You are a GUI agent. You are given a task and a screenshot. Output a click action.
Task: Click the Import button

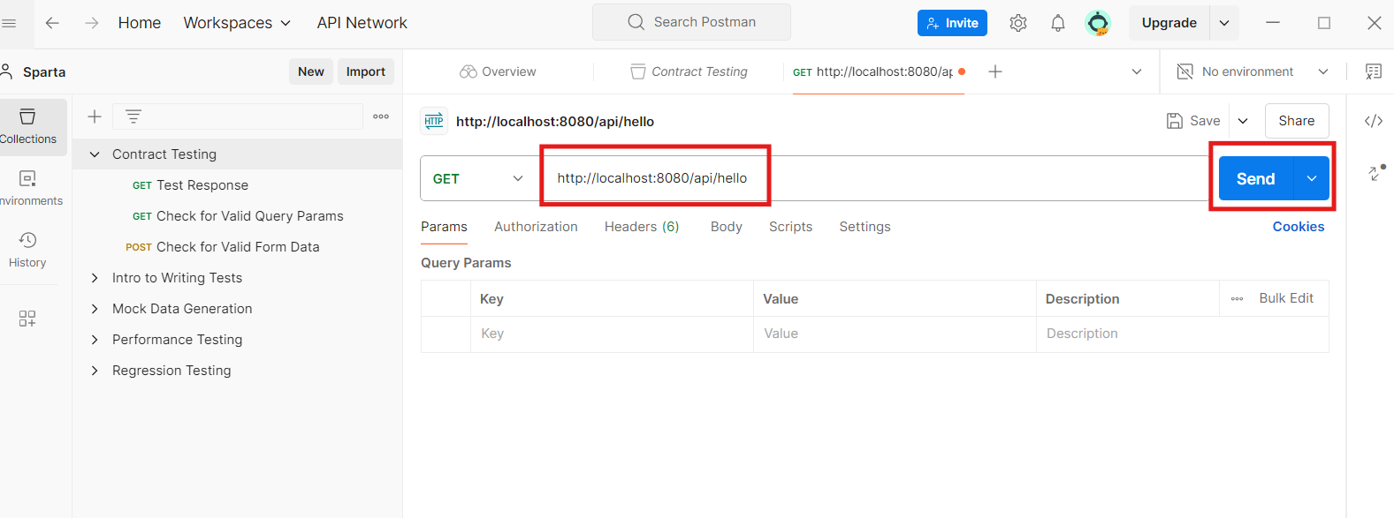[x=366, y=71]
